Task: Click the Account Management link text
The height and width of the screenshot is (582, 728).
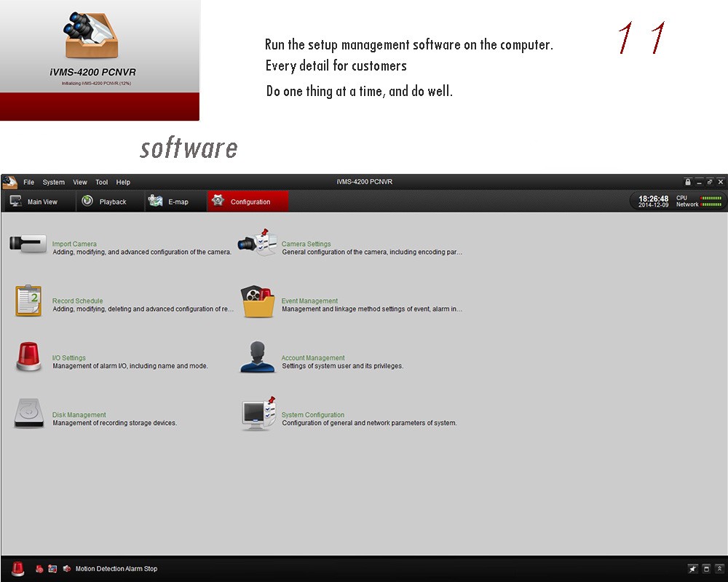Action: 313,358
